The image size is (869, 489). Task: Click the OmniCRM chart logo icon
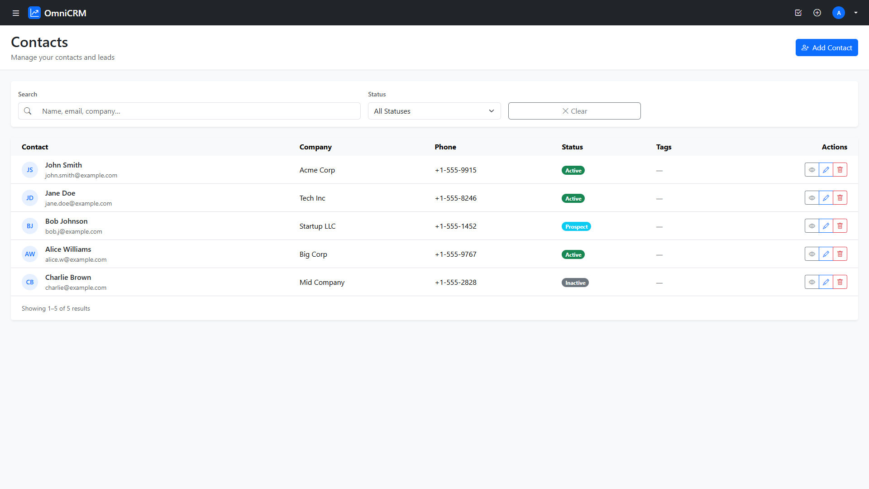click(34, 13)
